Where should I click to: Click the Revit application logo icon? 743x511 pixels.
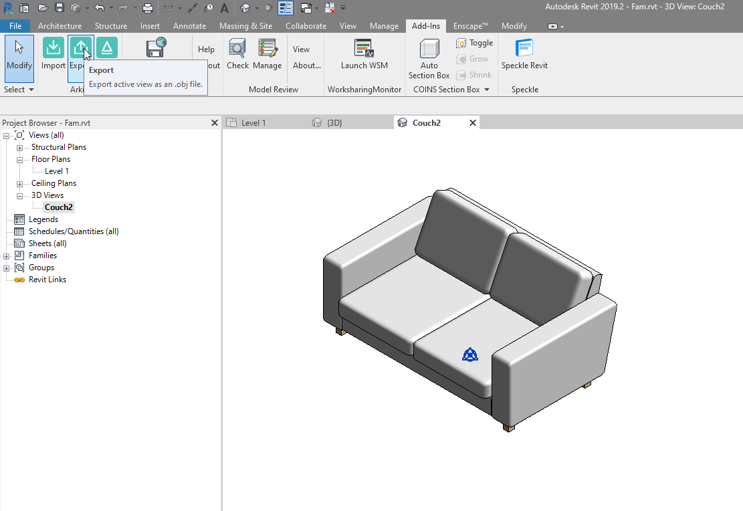8,7
